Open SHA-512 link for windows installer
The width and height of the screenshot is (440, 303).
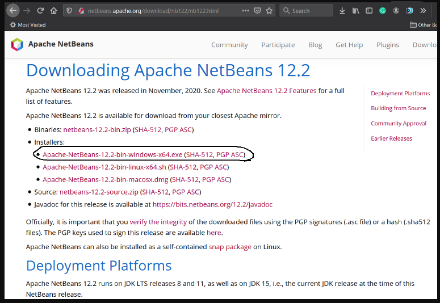pos(199,154)
